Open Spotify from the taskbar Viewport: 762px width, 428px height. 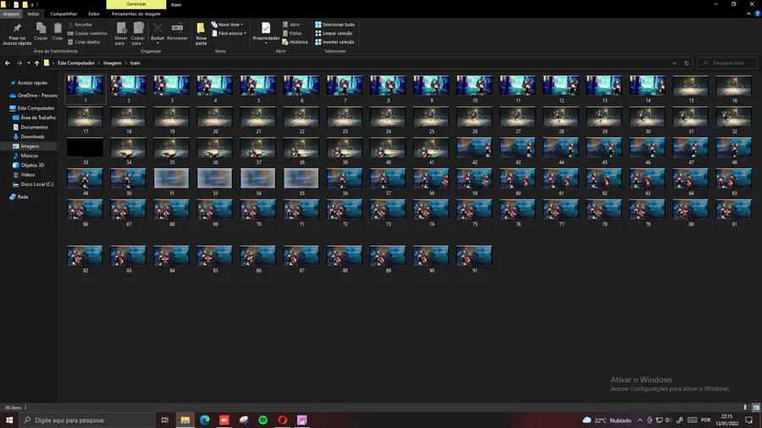click(263, 420)
